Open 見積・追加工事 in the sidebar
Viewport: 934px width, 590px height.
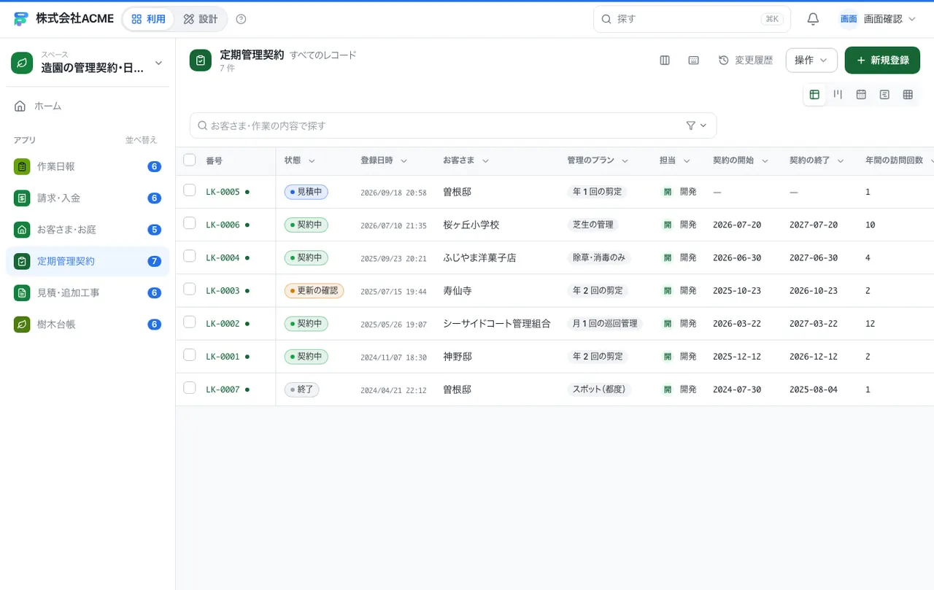[x=88, y=293]
